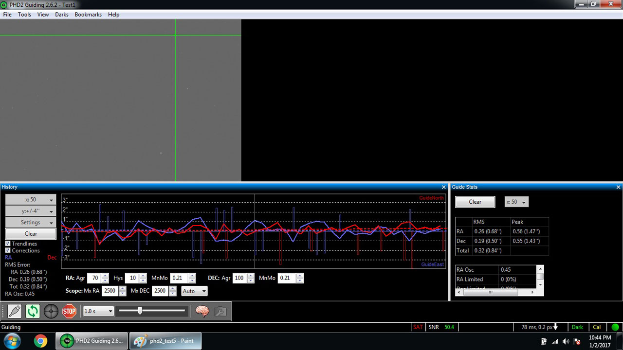Click the camera settings wrench icon

tap(220, 311)
